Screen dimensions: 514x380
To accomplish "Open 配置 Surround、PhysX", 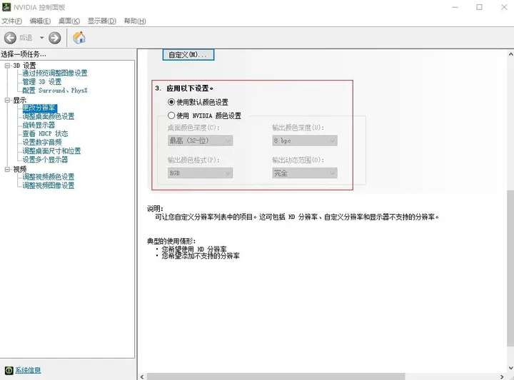I will click(x=55, y=91).
